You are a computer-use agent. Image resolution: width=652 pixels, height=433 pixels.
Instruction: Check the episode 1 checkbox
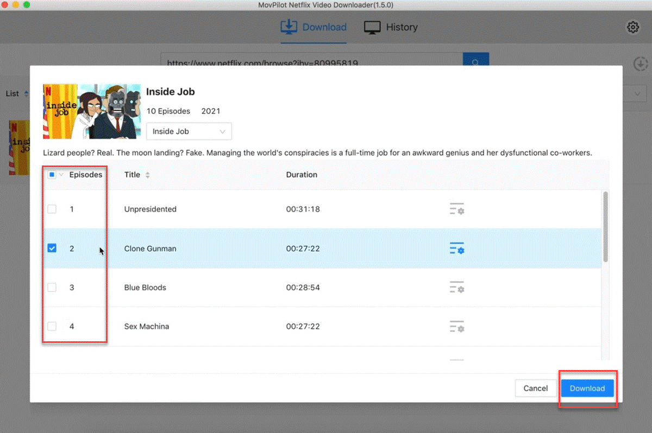click(x=52, y=209)
